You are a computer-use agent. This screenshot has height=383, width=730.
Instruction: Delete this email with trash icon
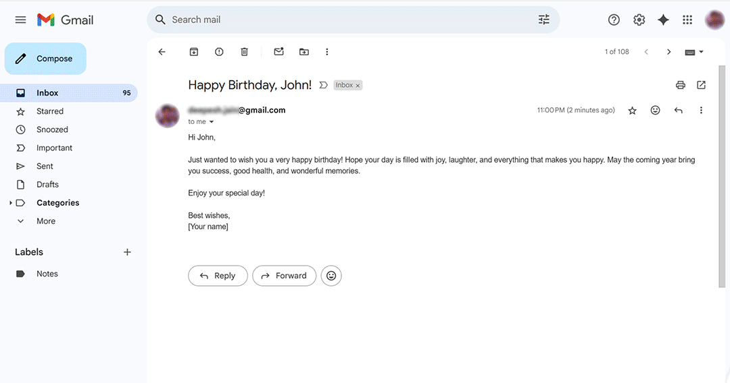(x=245, y=51)
